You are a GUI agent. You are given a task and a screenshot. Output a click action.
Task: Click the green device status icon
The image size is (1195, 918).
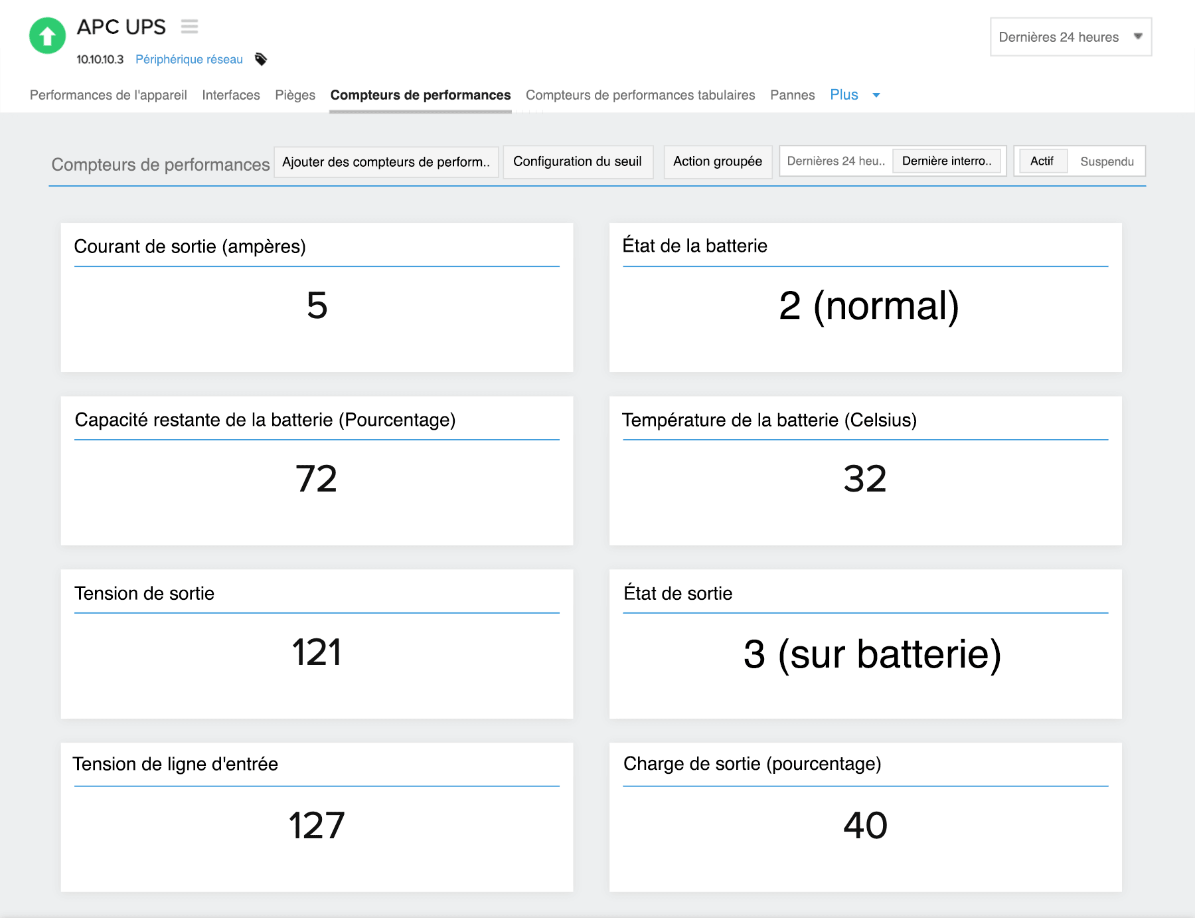pos(46,36)
